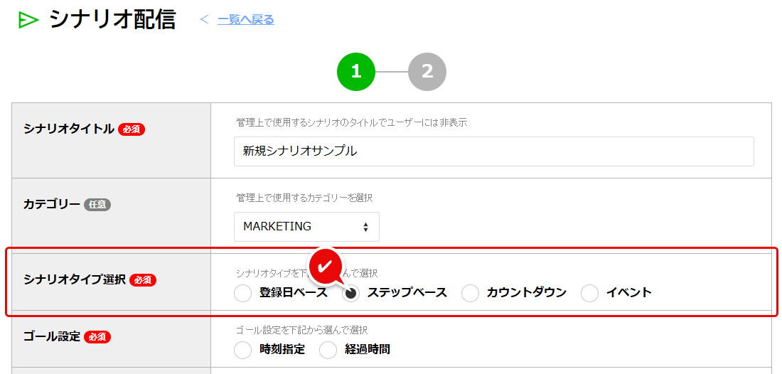Click the 必須 badge next to シナリオタイトル
The width and height of the screenshot is (782, 374).
click(132, 129)
